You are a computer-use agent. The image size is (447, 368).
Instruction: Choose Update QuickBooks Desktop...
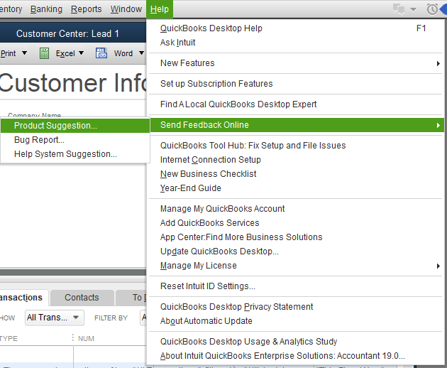click(x=295, y=251)
